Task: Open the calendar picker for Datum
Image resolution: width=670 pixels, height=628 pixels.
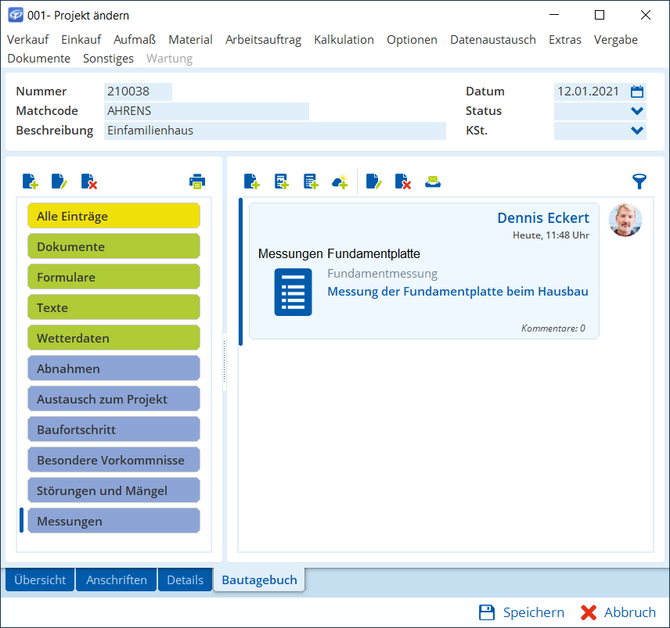Action: [x=637, y=92]
